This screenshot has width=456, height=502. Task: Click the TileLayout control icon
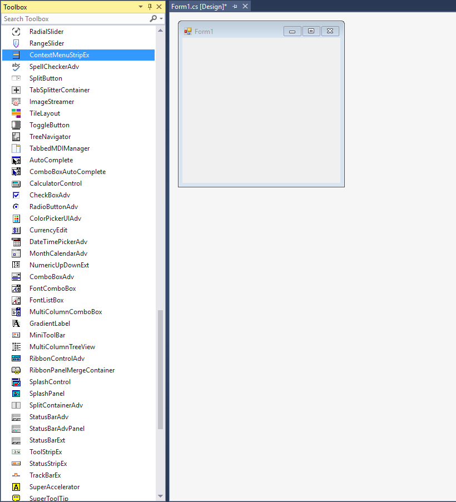[x=16, y=113]
